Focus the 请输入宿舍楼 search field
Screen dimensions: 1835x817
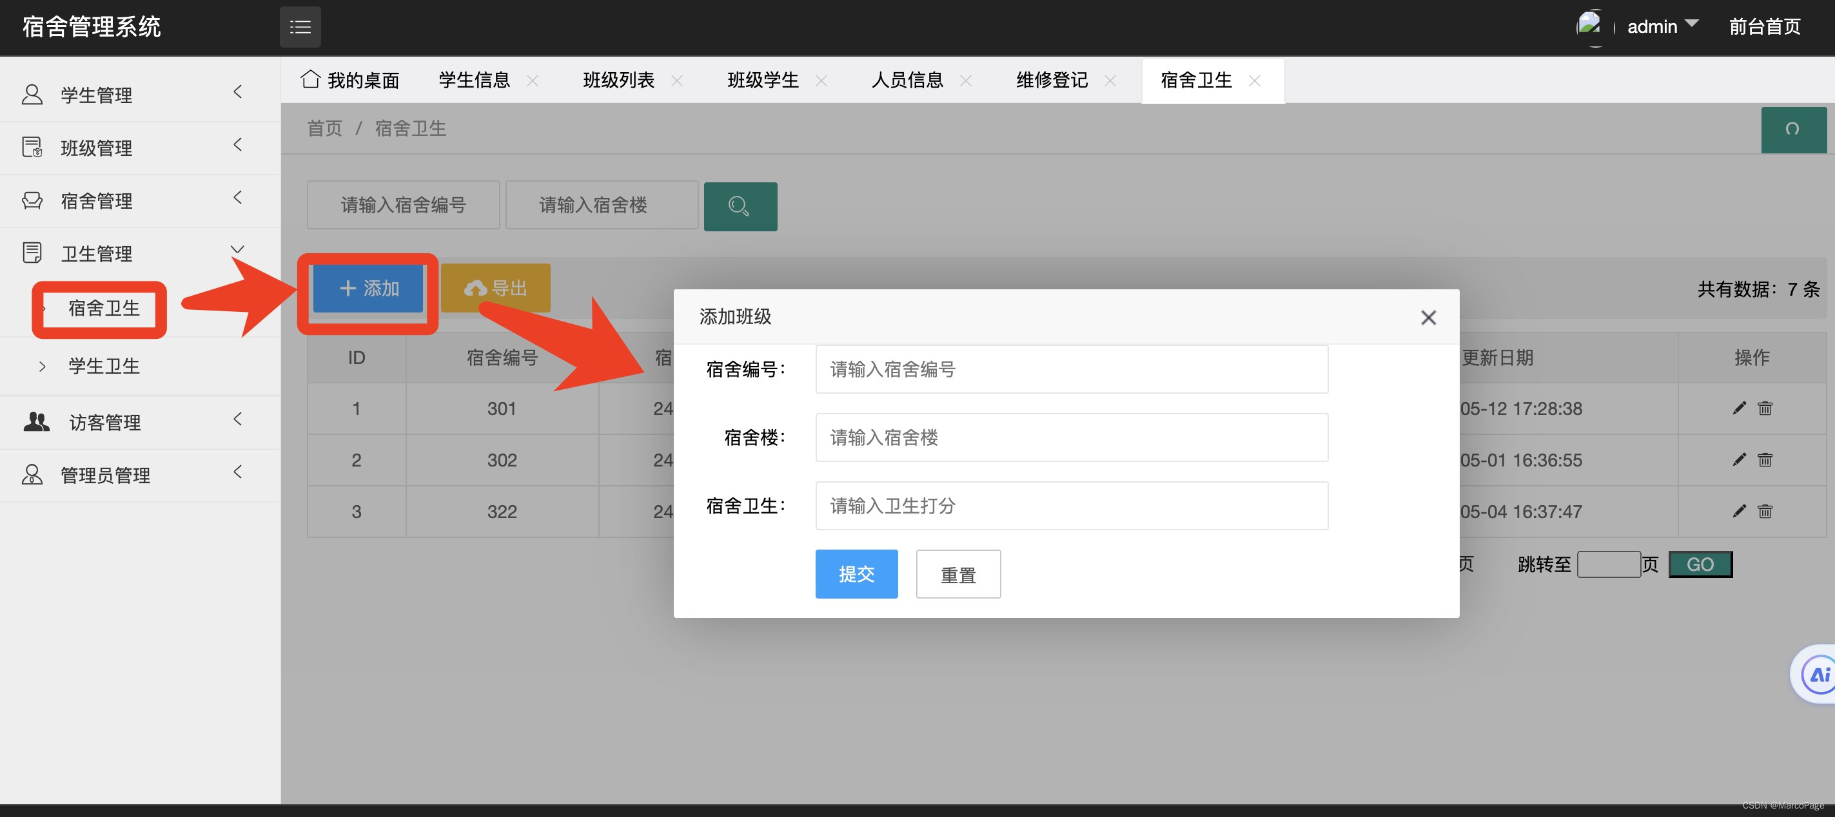(602, 205)
